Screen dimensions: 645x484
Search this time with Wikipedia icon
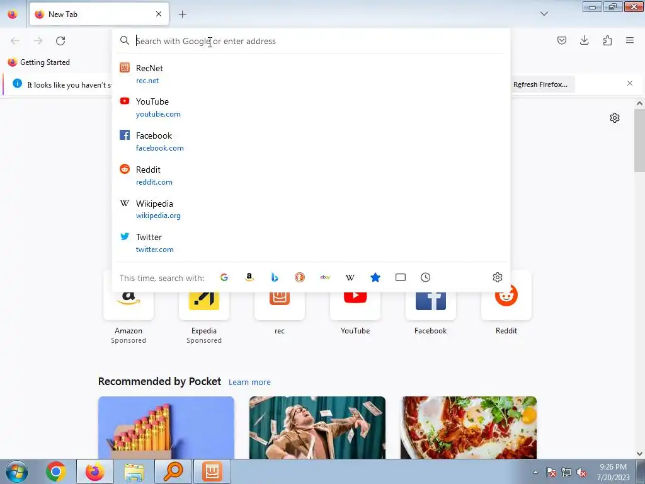(350, 277)
